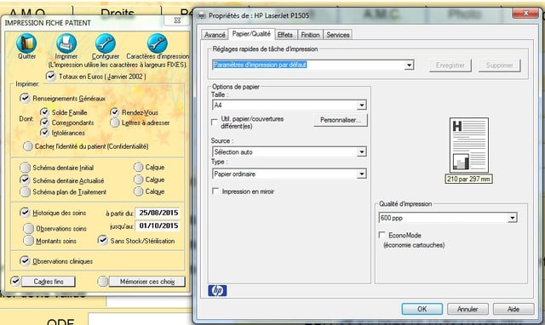Edit the 'à partir du' date field
This screenshot has height=325, width=545.
click(x=158, y=213)
